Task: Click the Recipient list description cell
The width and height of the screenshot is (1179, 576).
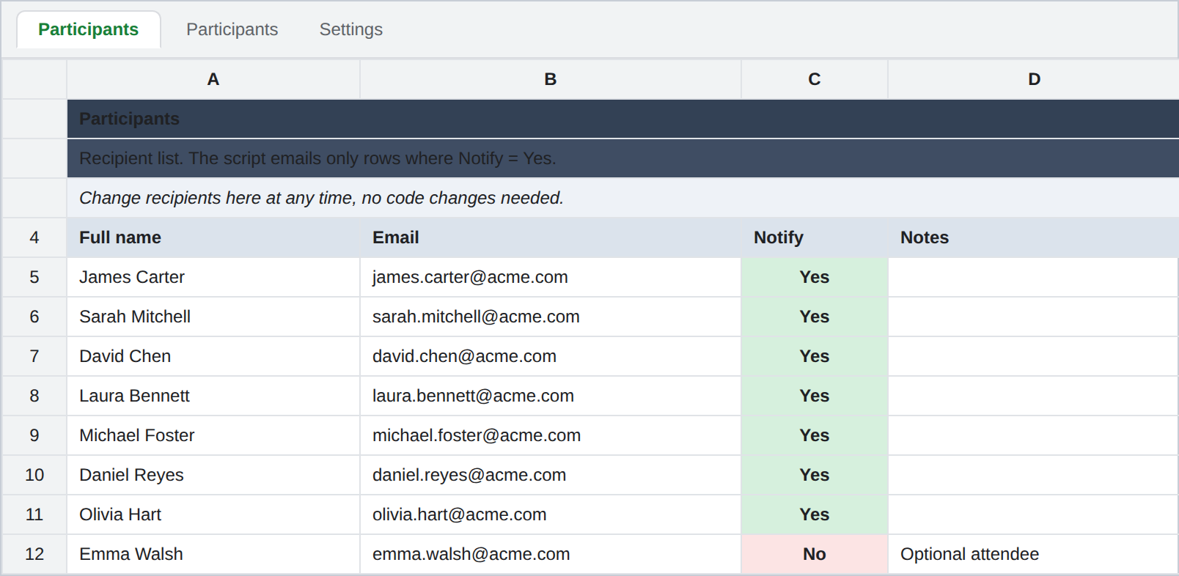Action: click(623, 158)
